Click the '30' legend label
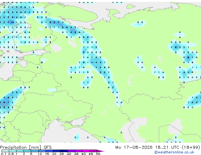This screenshot has height=155, width=201. [69, 154]
